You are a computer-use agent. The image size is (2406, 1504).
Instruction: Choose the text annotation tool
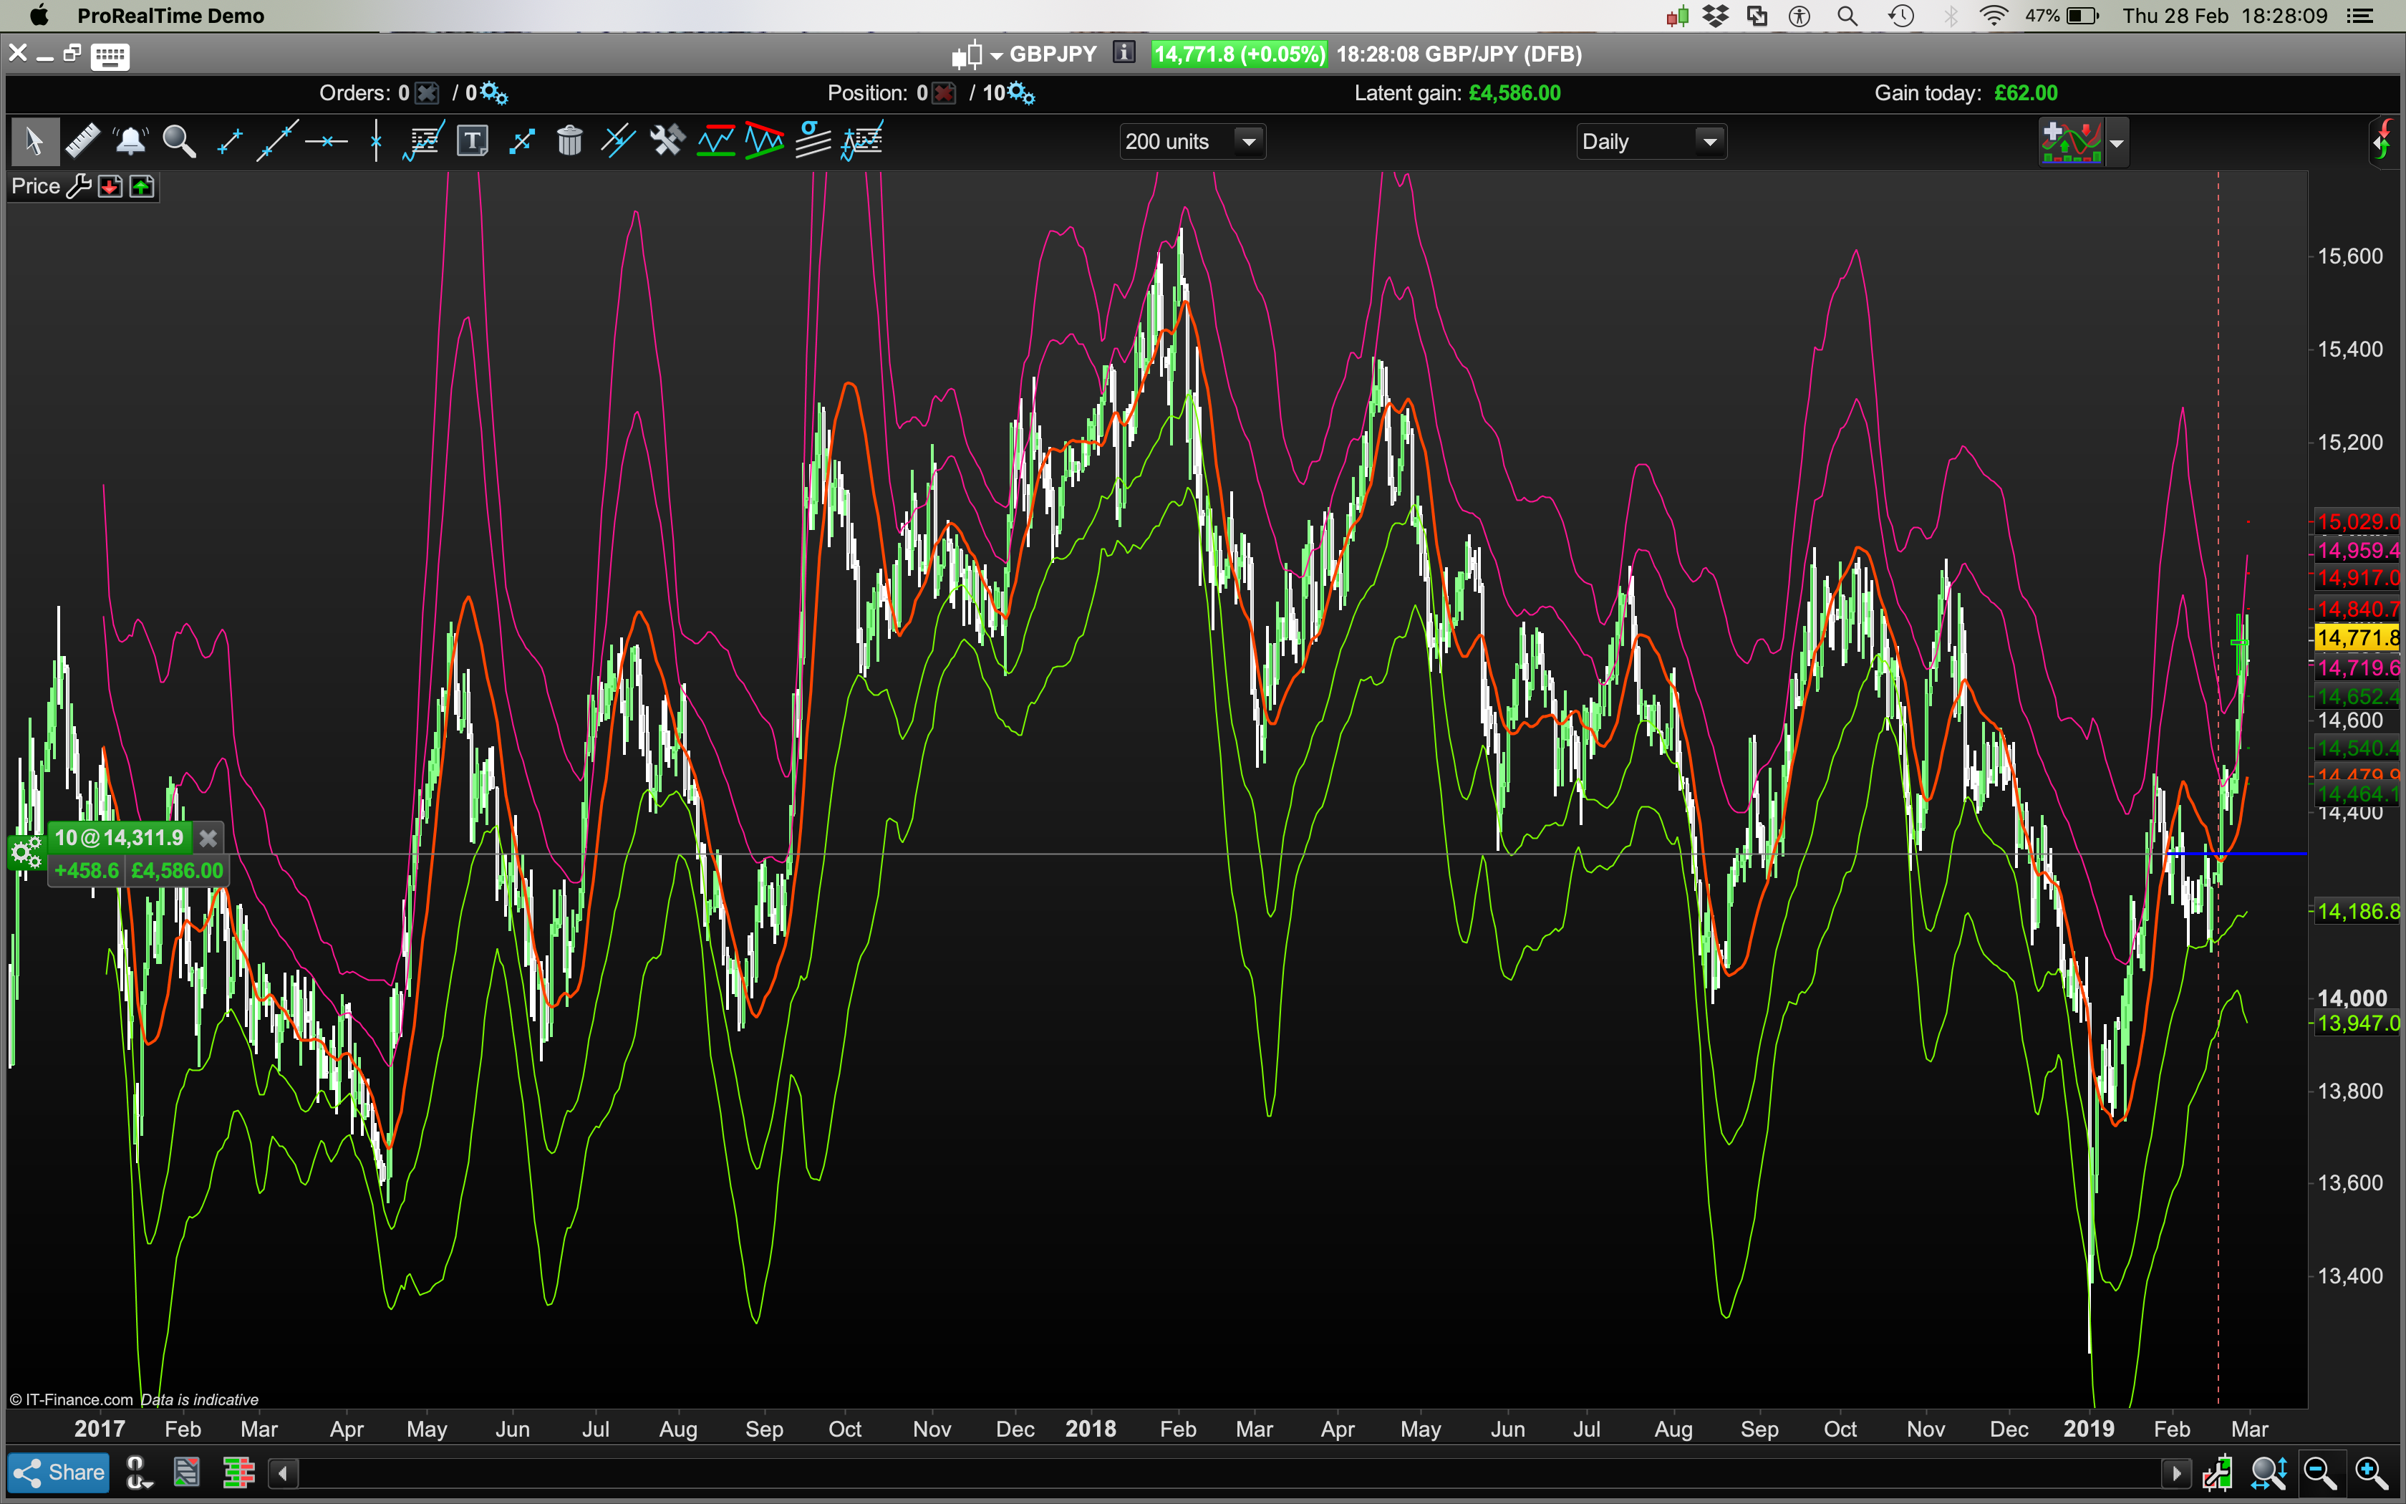point(473,141)
